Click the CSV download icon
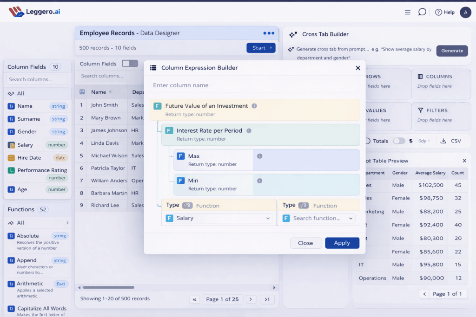476x317 pixels. pyautogui.click(x=443, y=141)
